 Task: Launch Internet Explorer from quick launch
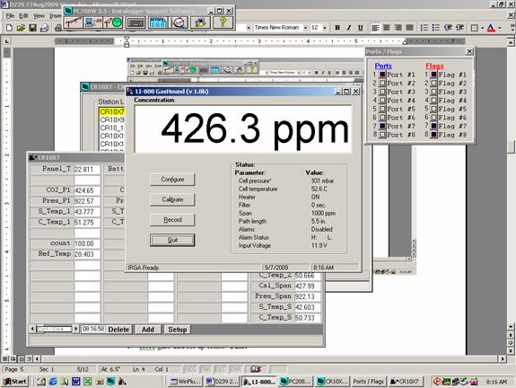pos(53,382)
